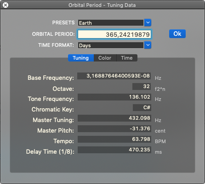The image size is (205, 184).
Task: Select the Tempo value 63.798 BPM
Action: tap(114, 139)
